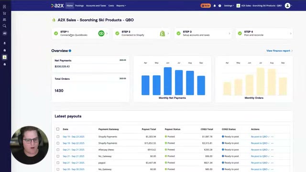
Task: Check the $96.00 COGS No_Gateway row
Action: (x=58, y=156)
